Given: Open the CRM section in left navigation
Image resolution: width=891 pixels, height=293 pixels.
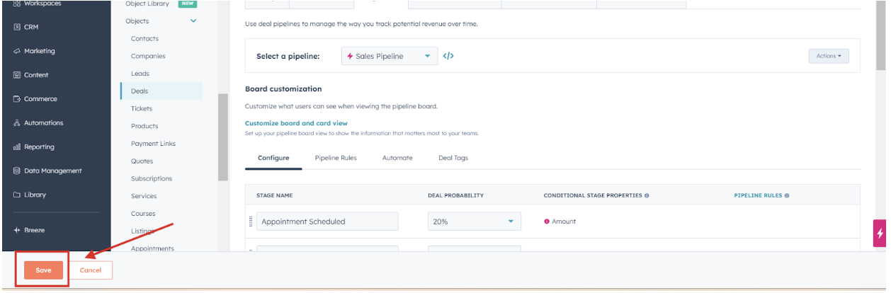Looking at the screenshot, I should point(31,27).
